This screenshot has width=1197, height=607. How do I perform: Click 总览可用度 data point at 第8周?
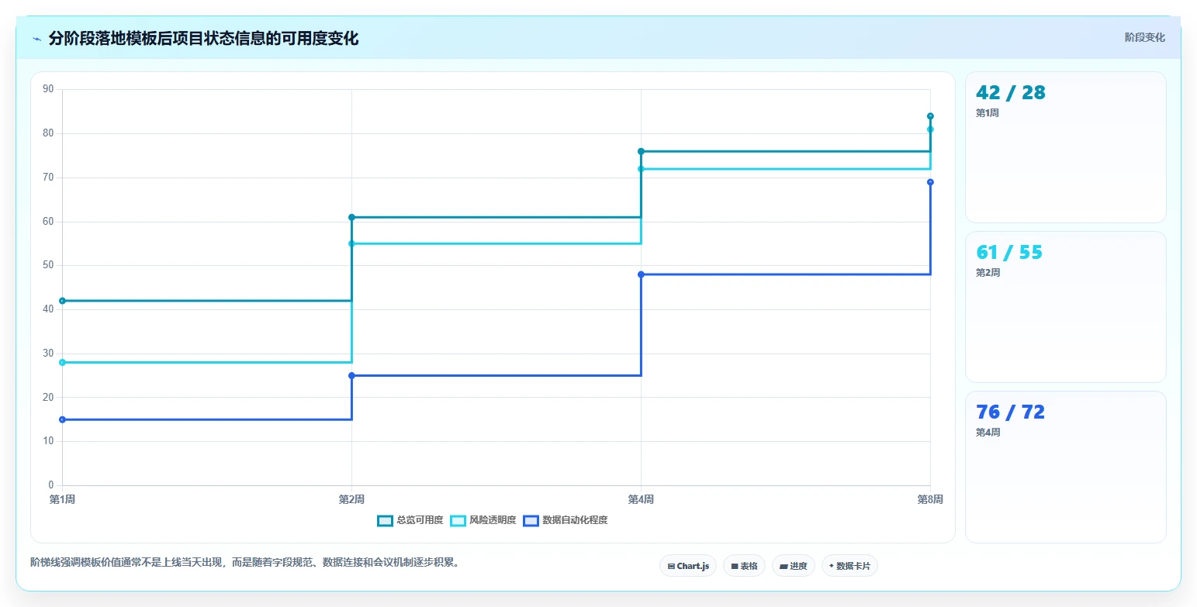[x=930, y=116]
